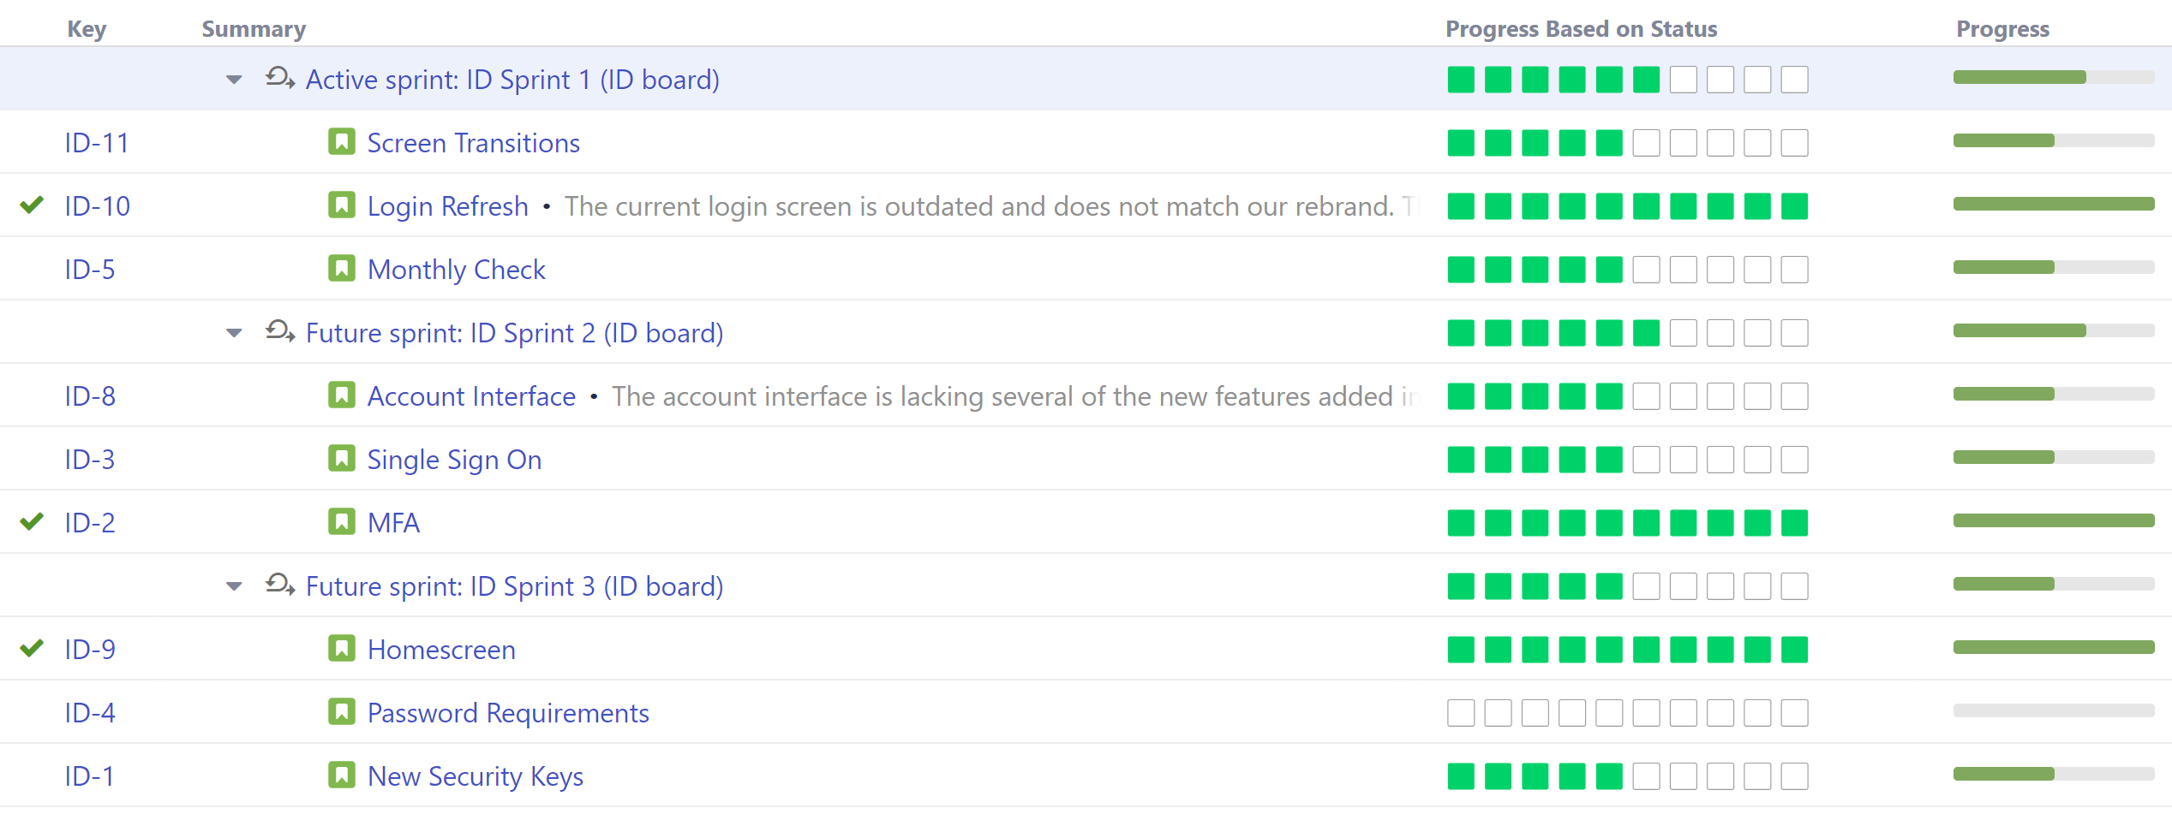Collapse the Future sprint ID Sprint 2 group
Viewport: 2172px width, 814px height.
[x=232, y=332]
